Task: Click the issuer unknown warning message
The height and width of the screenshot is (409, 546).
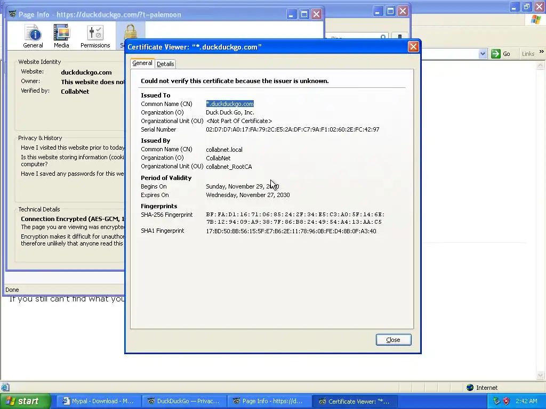Action: tap(235, 81)
